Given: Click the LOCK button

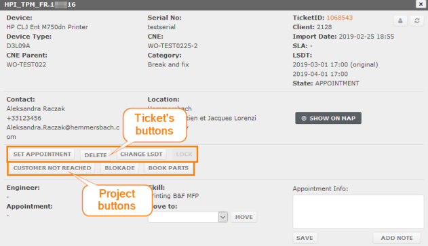Looking at the screenshot, I should [x=184, y=155].
